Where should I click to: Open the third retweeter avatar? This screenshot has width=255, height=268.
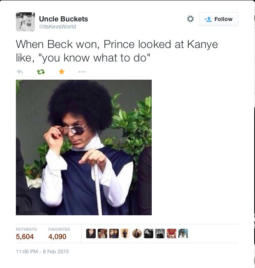tap(114, 234)
